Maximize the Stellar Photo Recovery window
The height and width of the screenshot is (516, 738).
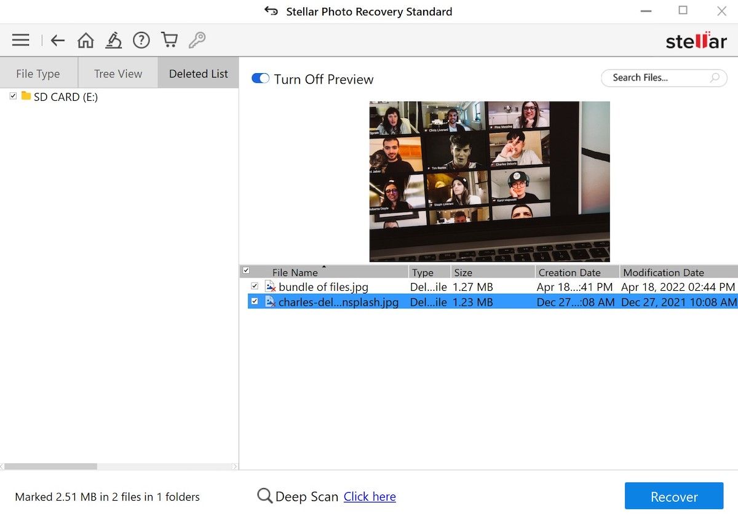(x=683, y=10)
